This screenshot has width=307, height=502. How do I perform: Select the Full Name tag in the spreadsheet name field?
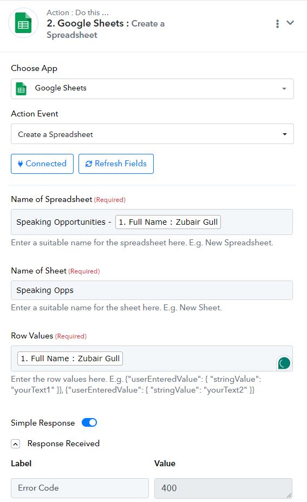[168, 222]
